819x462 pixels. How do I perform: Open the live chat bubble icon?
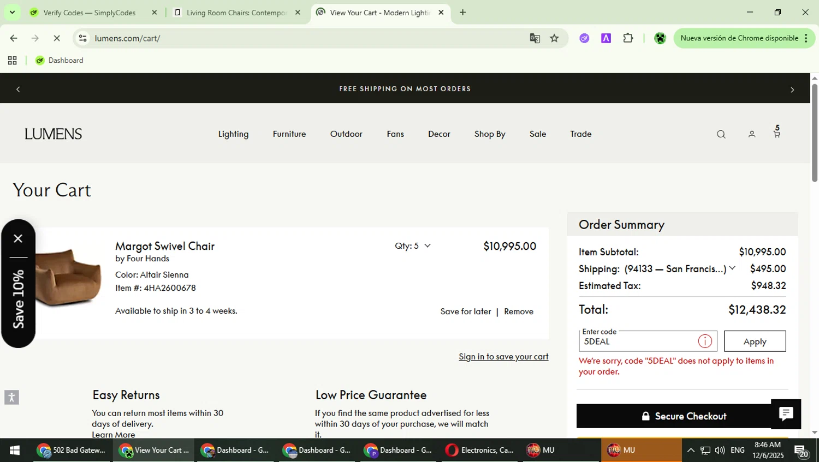pos(786,414)
